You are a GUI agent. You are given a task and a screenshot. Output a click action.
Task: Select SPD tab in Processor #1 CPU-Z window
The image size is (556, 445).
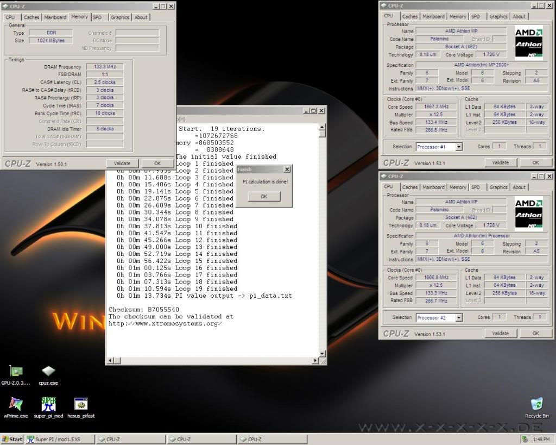476,16
